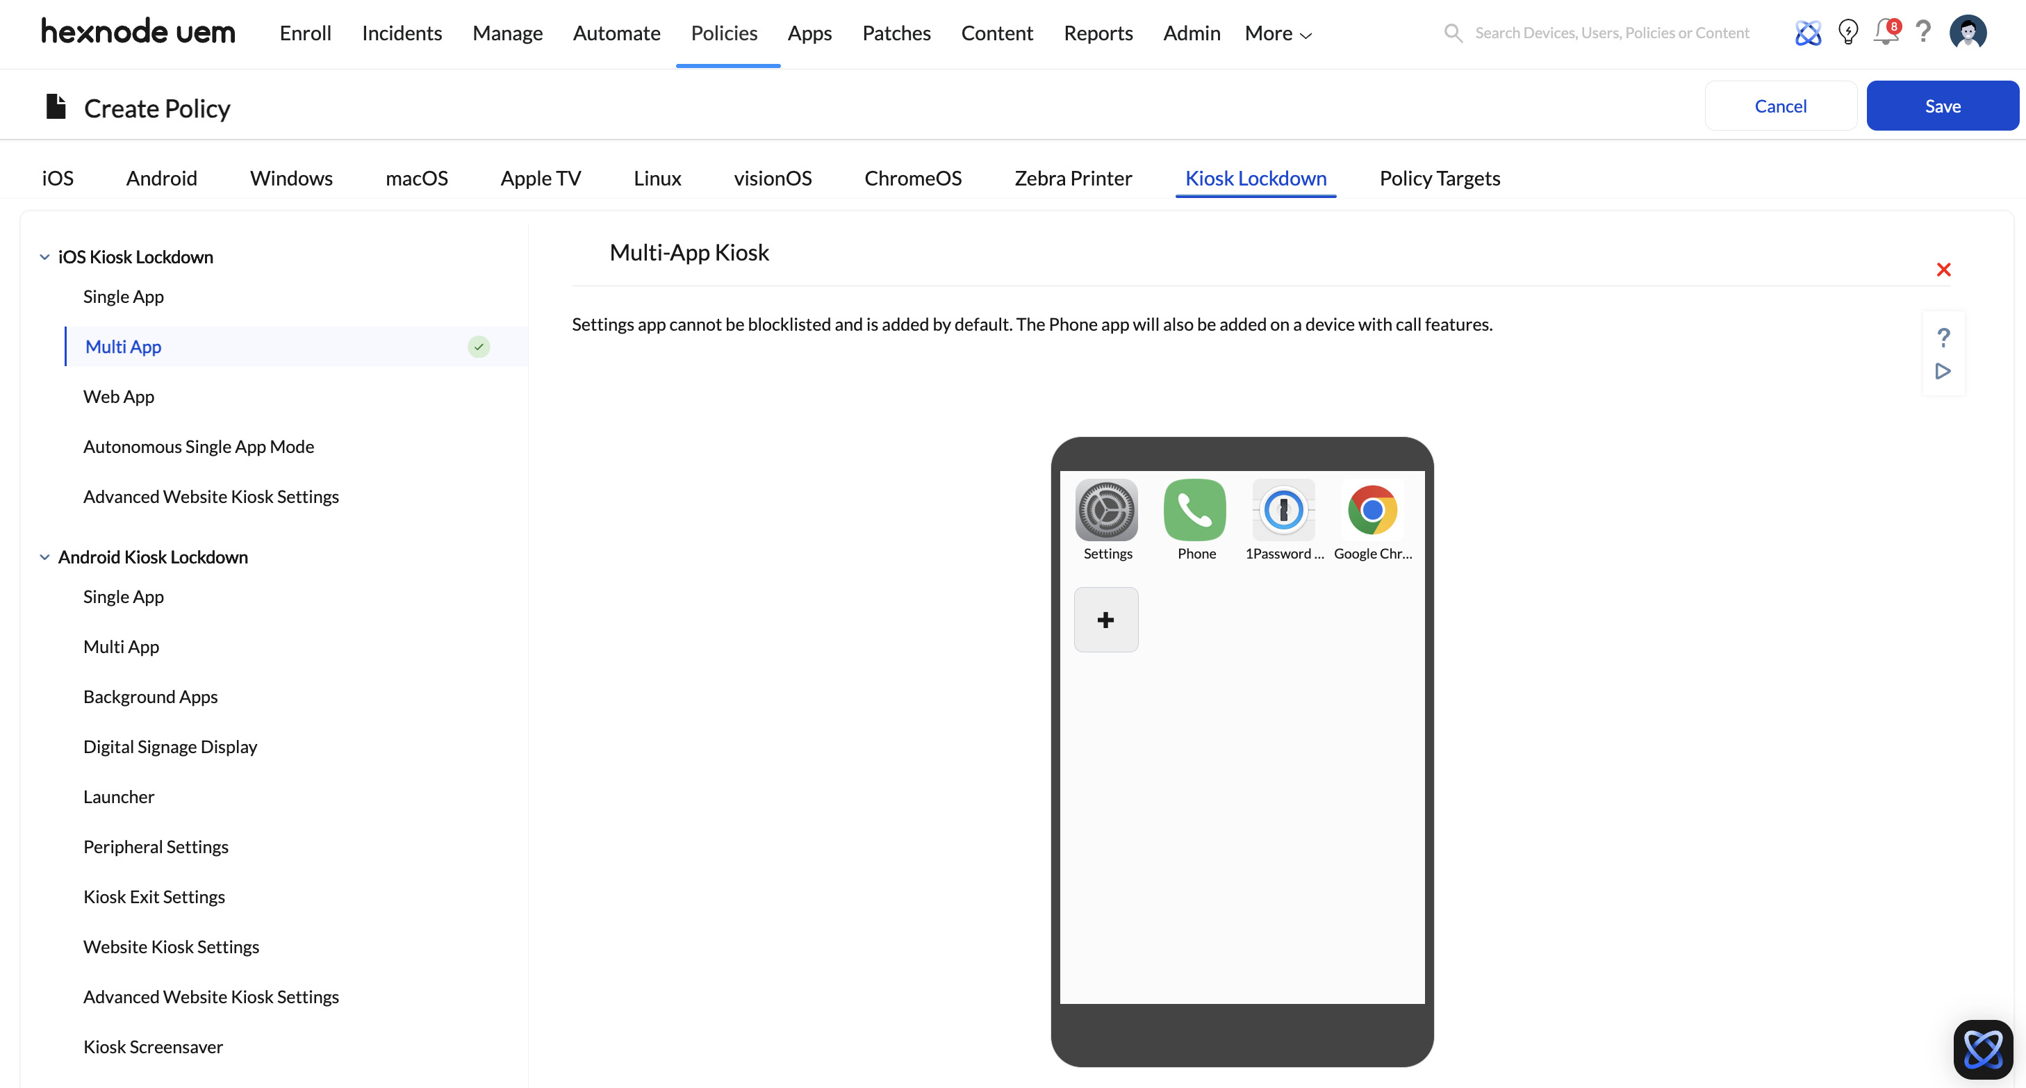This screenshot has height=1088, width=2026.
Task: Click the search magnifier icon
Action: click(1453, 33)
